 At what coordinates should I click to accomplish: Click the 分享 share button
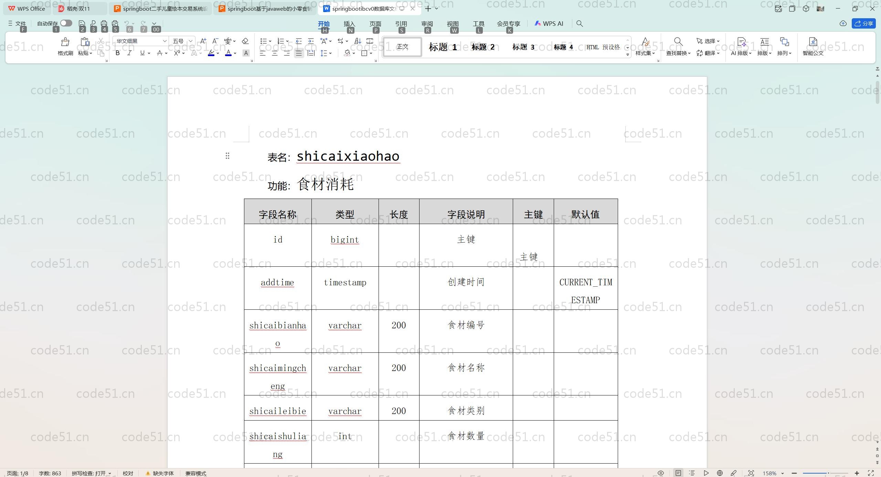click(863, 23)
